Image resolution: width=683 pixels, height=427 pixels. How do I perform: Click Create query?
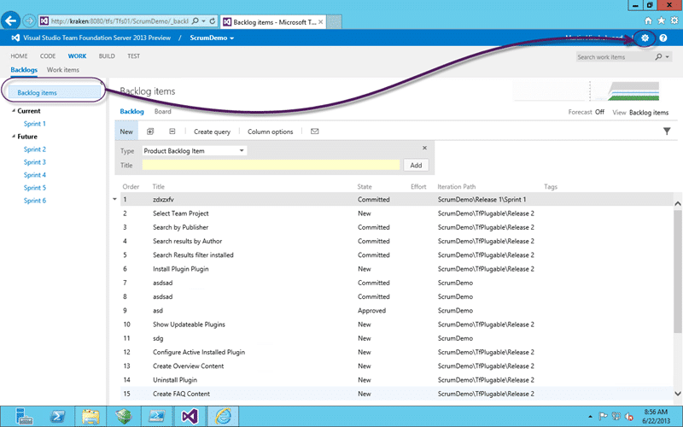point(212,132)
